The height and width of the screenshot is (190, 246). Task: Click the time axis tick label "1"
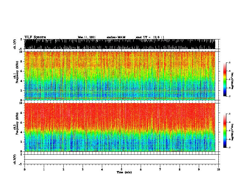click(44, 170)
